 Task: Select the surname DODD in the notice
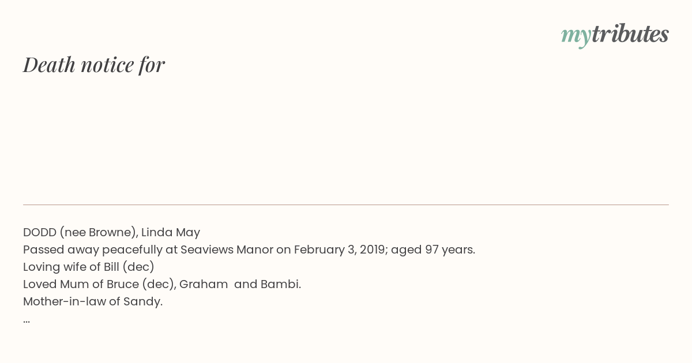[40, 232]
